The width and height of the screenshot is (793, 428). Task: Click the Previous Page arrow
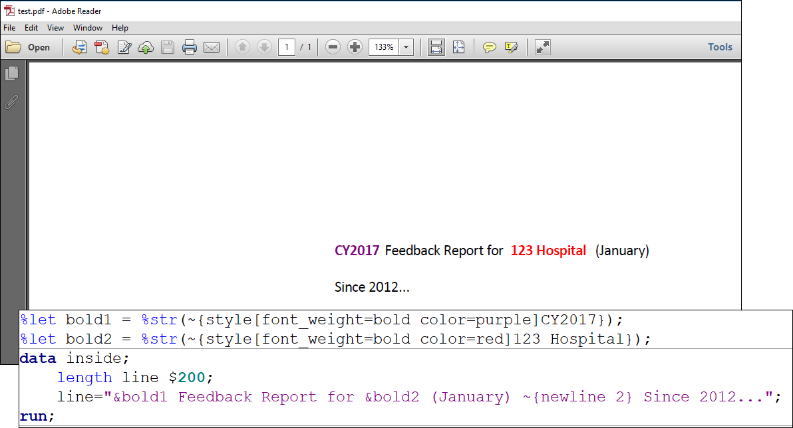click(242, 47)
